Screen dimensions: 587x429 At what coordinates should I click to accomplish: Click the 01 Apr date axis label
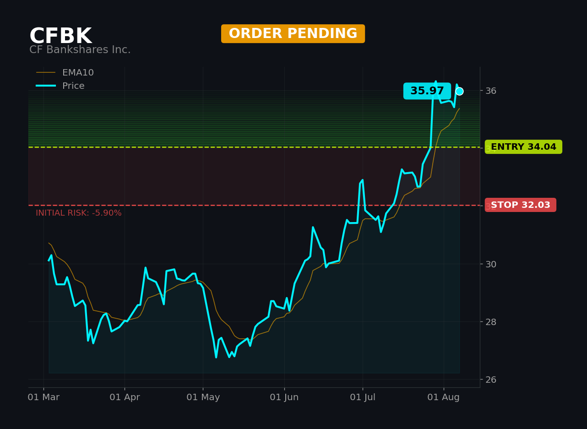click(125, 397)
